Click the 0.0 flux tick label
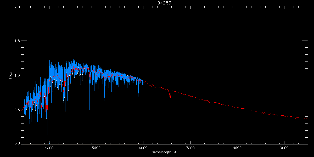This screenshot has width=314, height=157. click(x=17, y=143)
